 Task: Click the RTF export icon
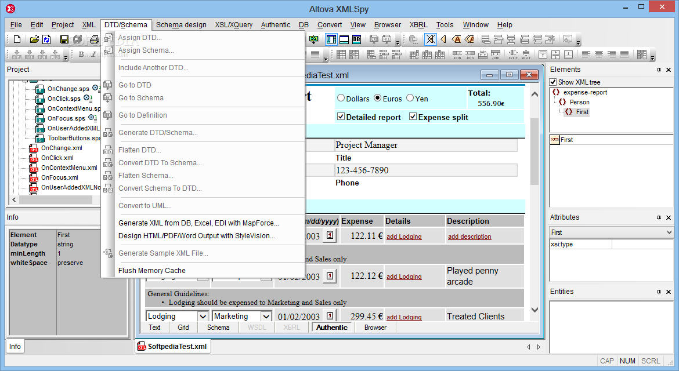pyautogui.click(x=30, y=54)
